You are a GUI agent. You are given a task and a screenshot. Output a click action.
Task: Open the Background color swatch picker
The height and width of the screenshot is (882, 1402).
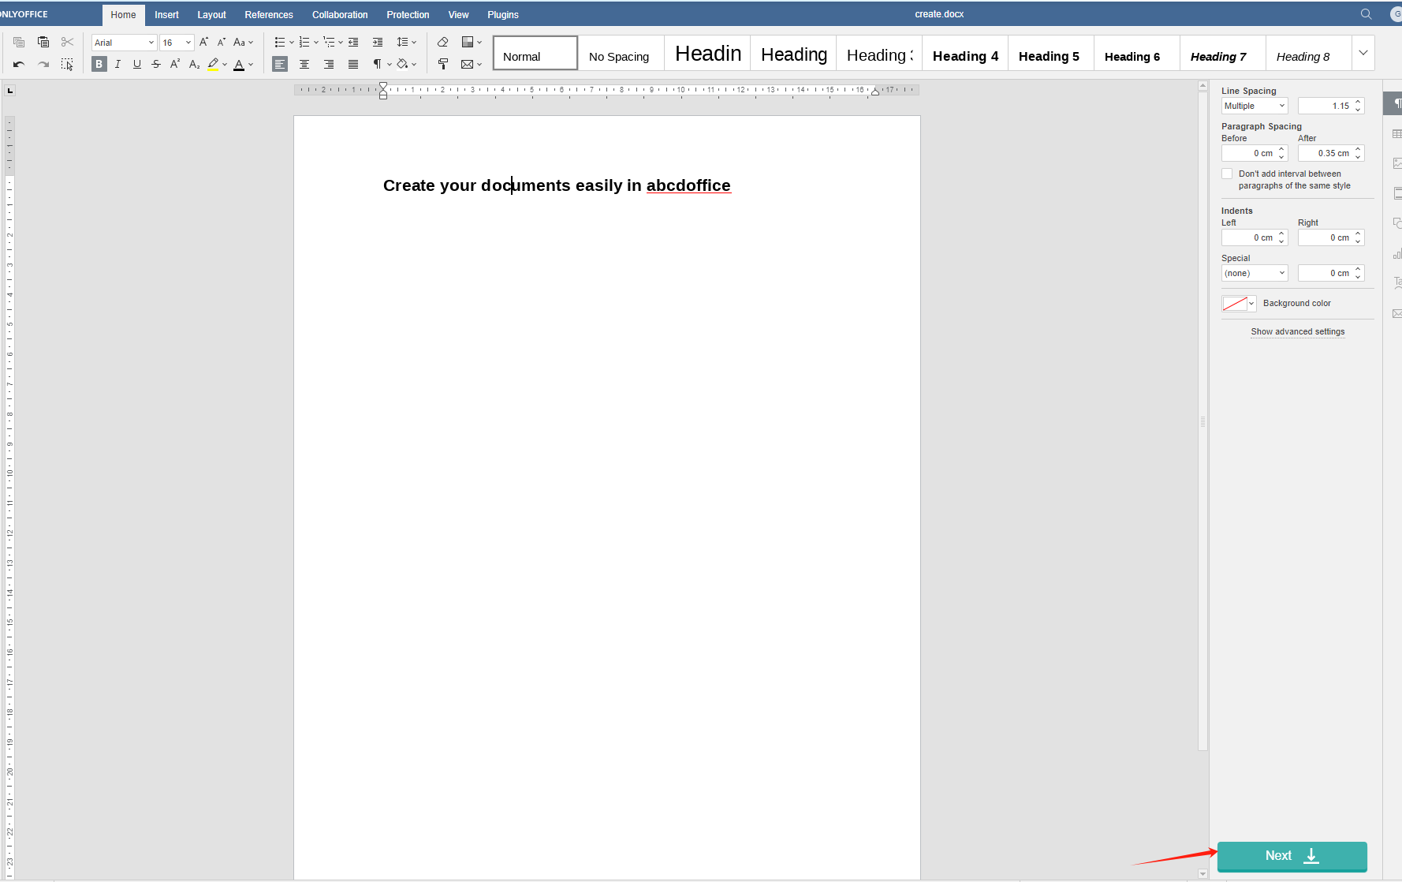point(1238,303)
